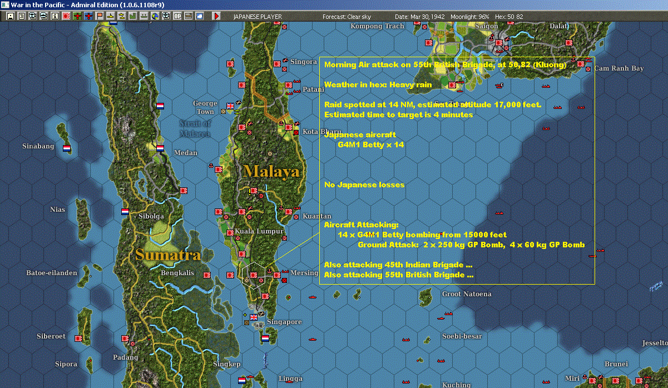Open the globe toolbar icon
Image resolution: width=668 pixels, height=388 pixels.
[155, 16]
